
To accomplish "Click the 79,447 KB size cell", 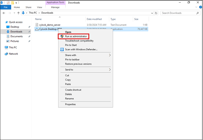I will (142, 29).
